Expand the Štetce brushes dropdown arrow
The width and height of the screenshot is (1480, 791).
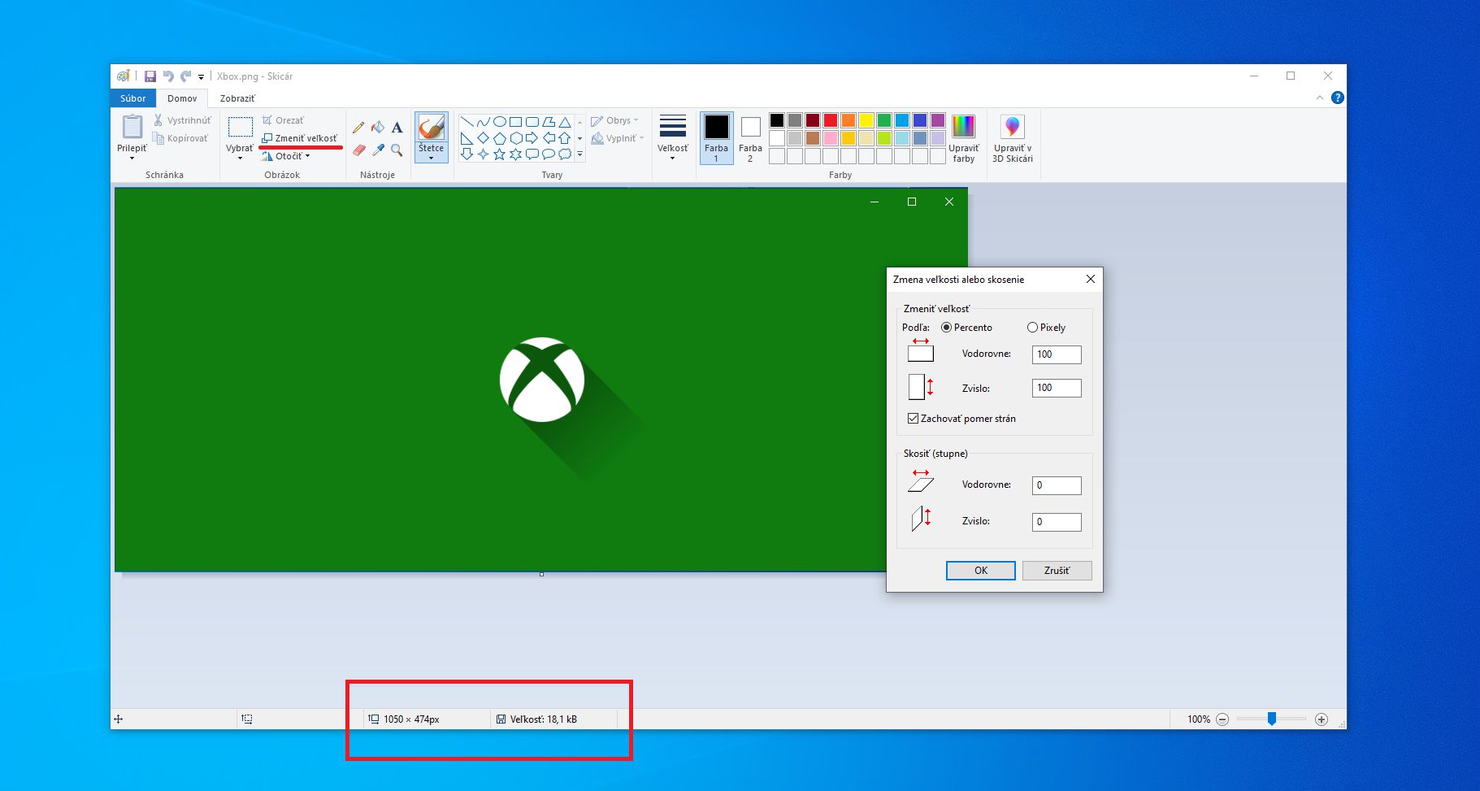tap(431, 159)
